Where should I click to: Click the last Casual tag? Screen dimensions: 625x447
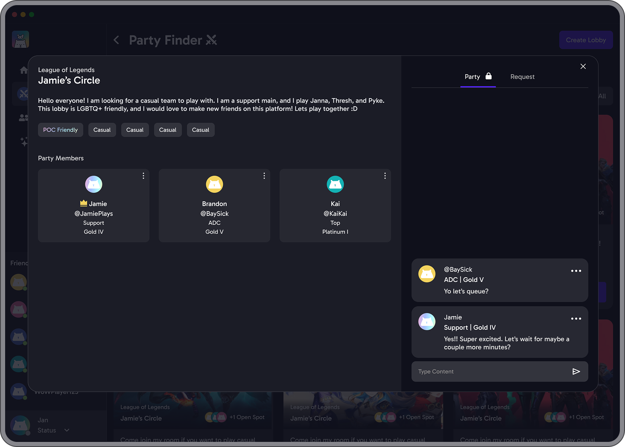coord(201,130)
